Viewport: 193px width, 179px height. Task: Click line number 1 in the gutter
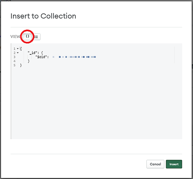coord(14,49)
